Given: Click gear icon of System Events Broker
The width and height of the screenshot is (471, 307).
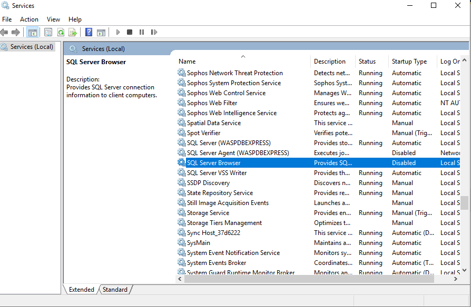Looking at the screenshot, I should [x=181, y=262].
